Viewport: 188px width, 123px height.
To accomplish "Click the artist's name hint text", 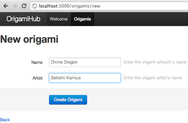I will coord(153,78).
